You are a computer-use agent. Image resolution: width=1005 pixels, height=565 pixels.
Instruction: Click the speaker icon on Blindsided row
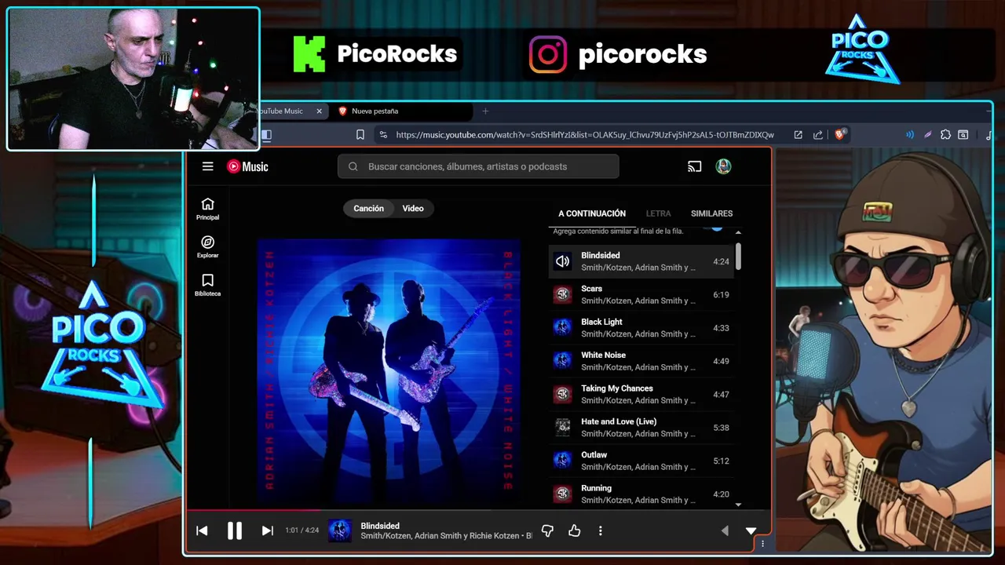(562, 261)
